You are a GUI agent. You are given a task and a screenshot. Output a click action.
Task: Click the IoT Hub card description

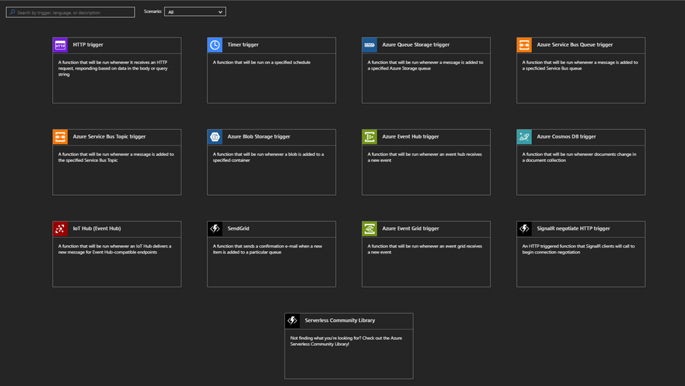point(114,250)
